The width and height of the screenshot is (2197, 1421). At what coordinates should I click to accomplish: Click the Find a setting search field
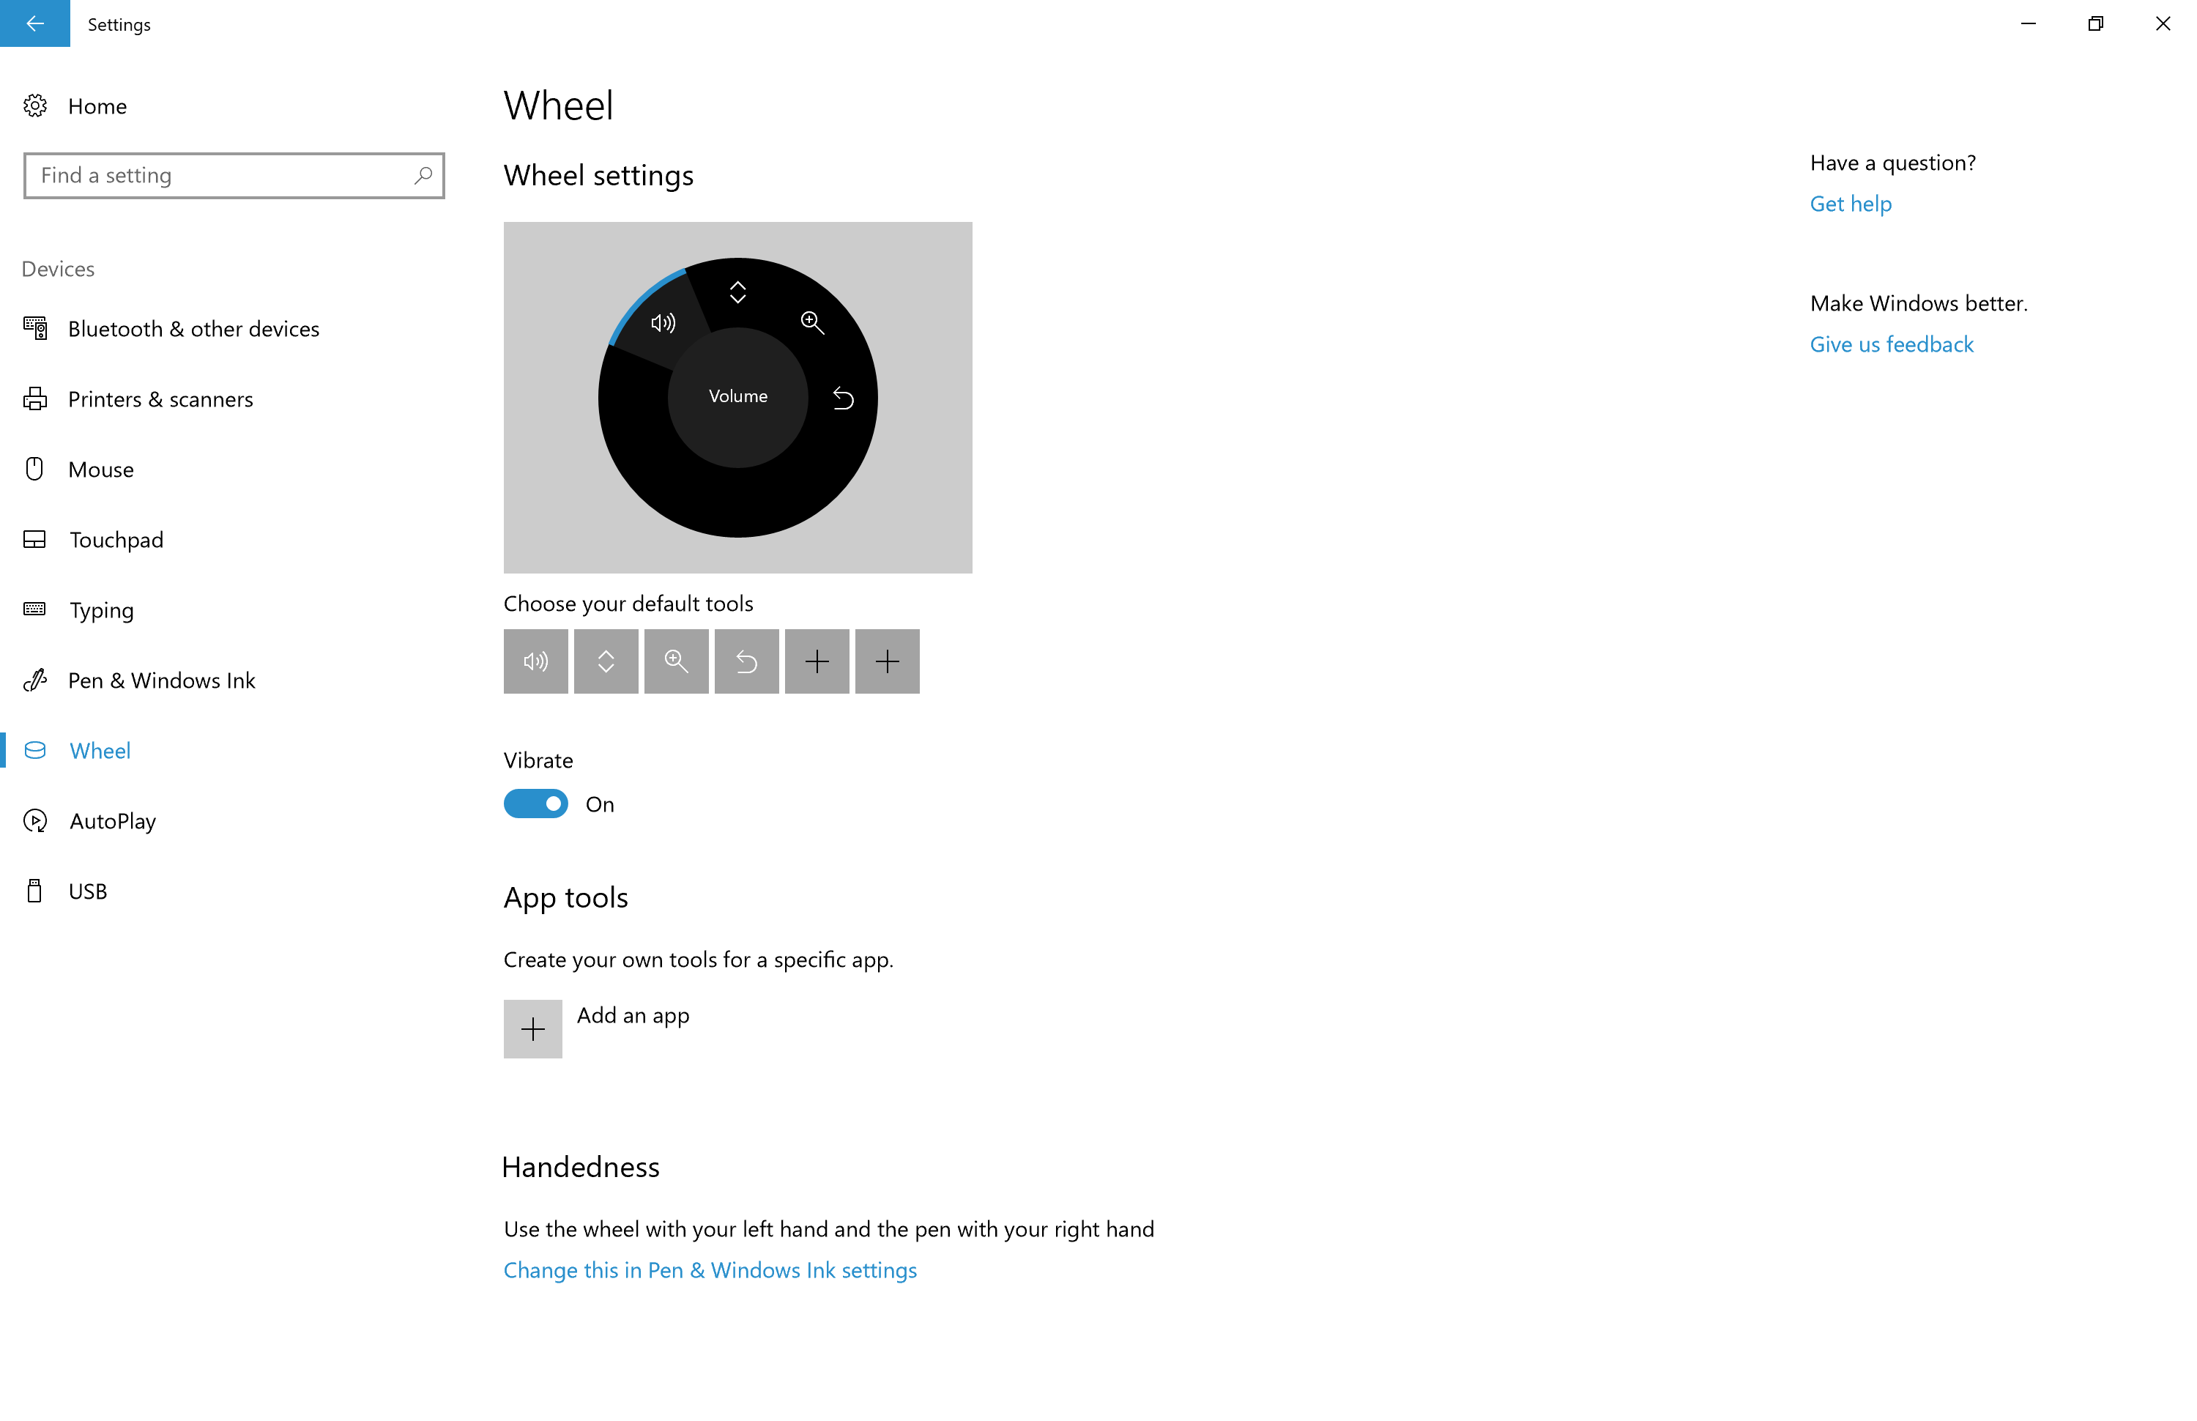click(x=234, y=174)
